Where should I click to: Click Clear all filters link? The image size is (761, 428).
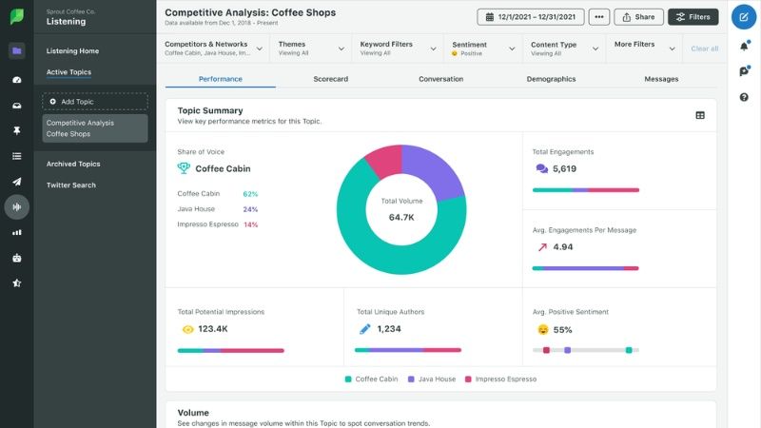tap(704, 49)
